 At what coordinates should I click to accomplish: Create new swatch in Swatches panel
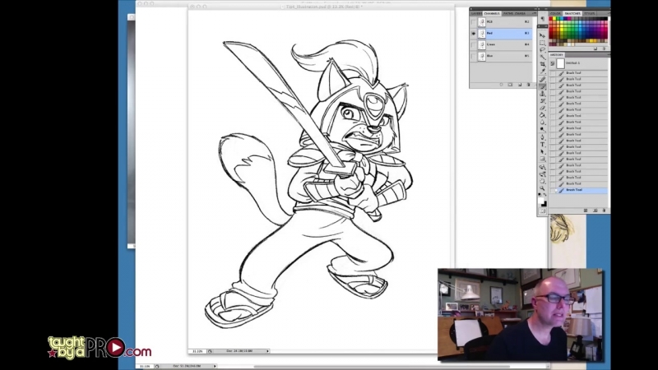pos(595,49)
